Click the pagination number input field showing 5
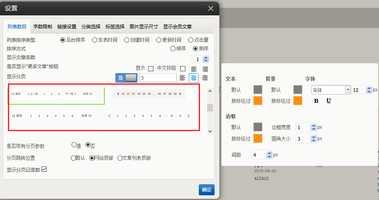 click(x=158, y=78)
